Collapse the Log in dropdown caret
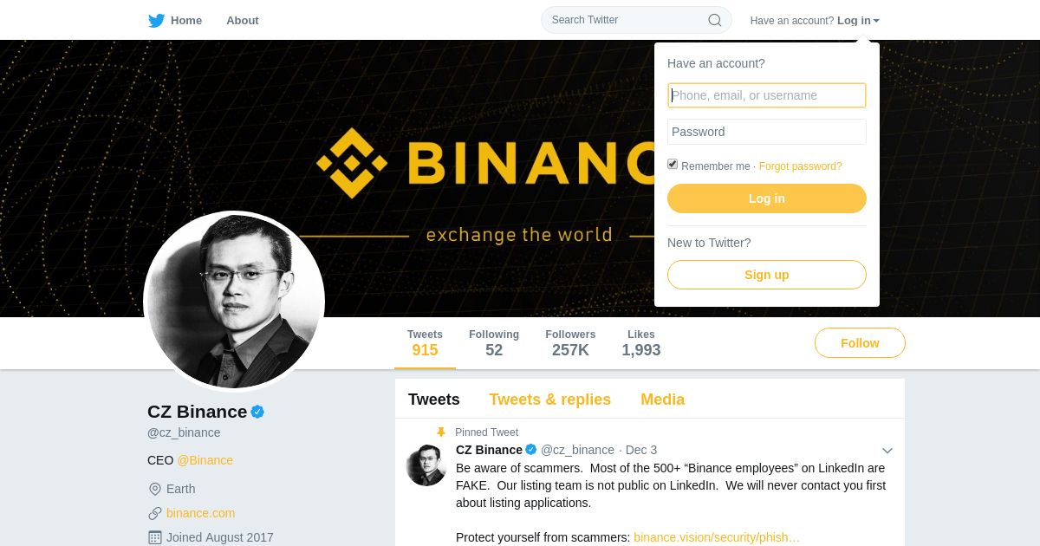Viewport: 1040px width, 546px height. click(x=876, y=21)
